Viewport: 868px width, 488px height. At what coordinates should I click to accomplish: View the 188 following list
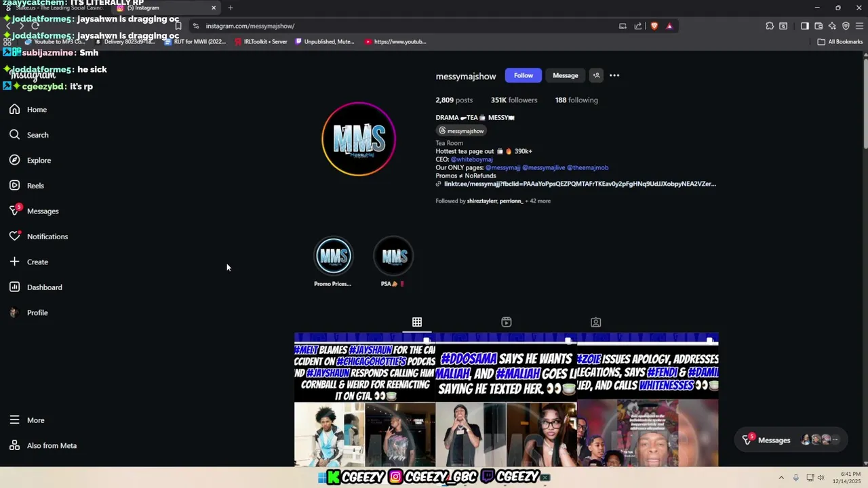pos(576,100)
